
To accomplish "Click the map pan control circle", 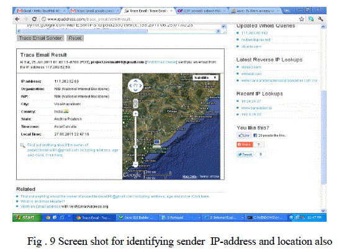I will [x=135, y=86].
